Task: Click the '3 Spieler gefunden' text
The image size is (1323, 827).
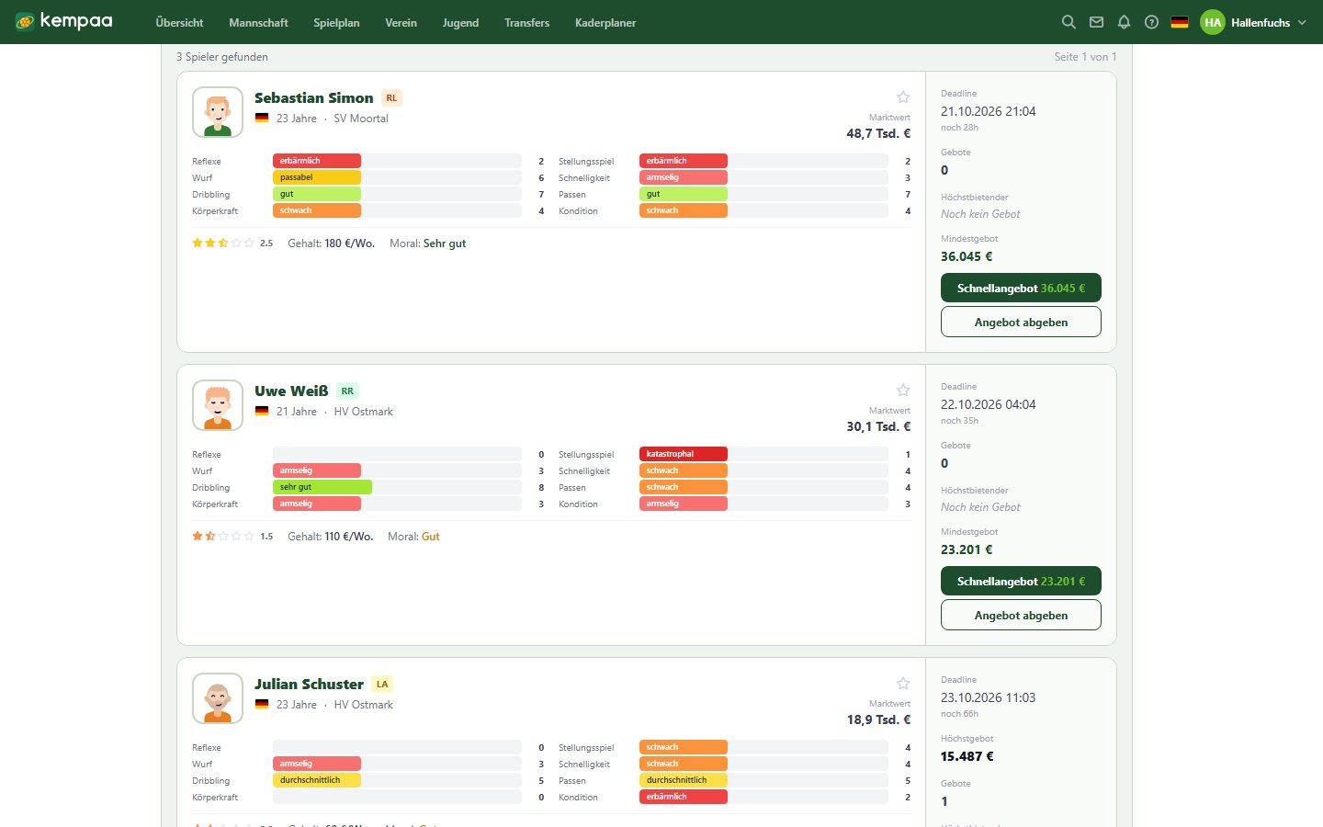Action: [x=222, y=57]
